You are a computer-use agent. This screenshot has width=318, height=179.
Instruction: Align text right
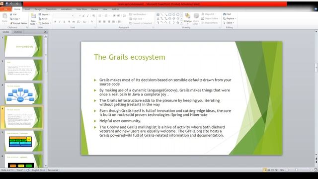coord(109,22)
